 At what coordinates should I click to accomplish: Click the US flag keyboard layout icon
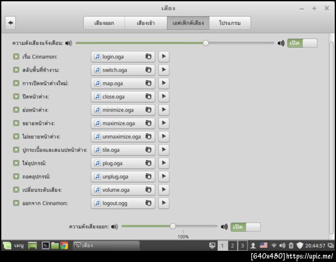(x=264, y=245)
